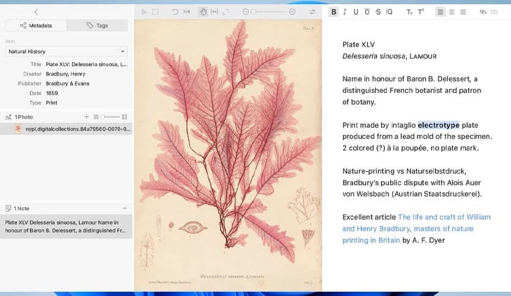This screenshot has width=511, height=296.
Task: Fit image to window with corner icon
Action: point(225,12)
